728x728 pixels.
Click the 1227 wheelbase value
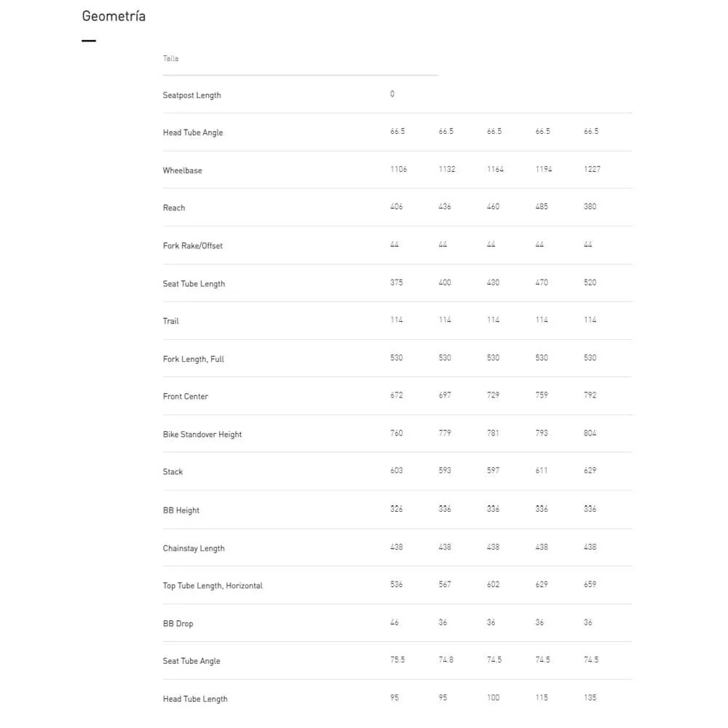tap(592, 169)
